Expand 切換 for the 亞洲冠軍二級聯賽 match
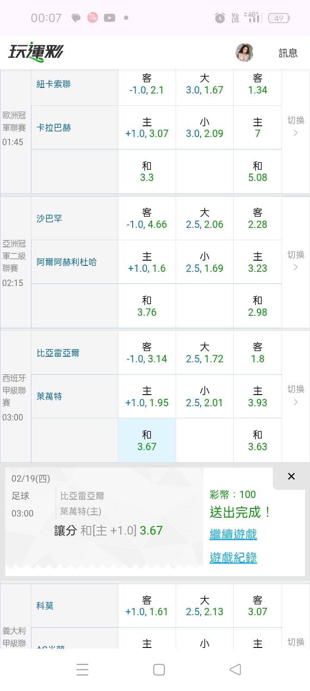Screen dimensions: 310x691 296,261
